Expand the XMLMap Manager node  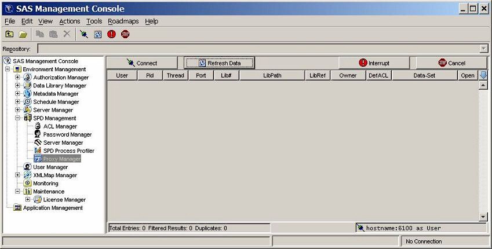pos(17,175)
